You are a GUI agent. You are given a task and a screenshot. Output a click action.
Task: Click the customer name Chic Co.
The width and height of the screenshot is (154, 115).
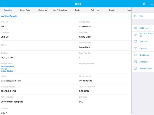(5, 37)
